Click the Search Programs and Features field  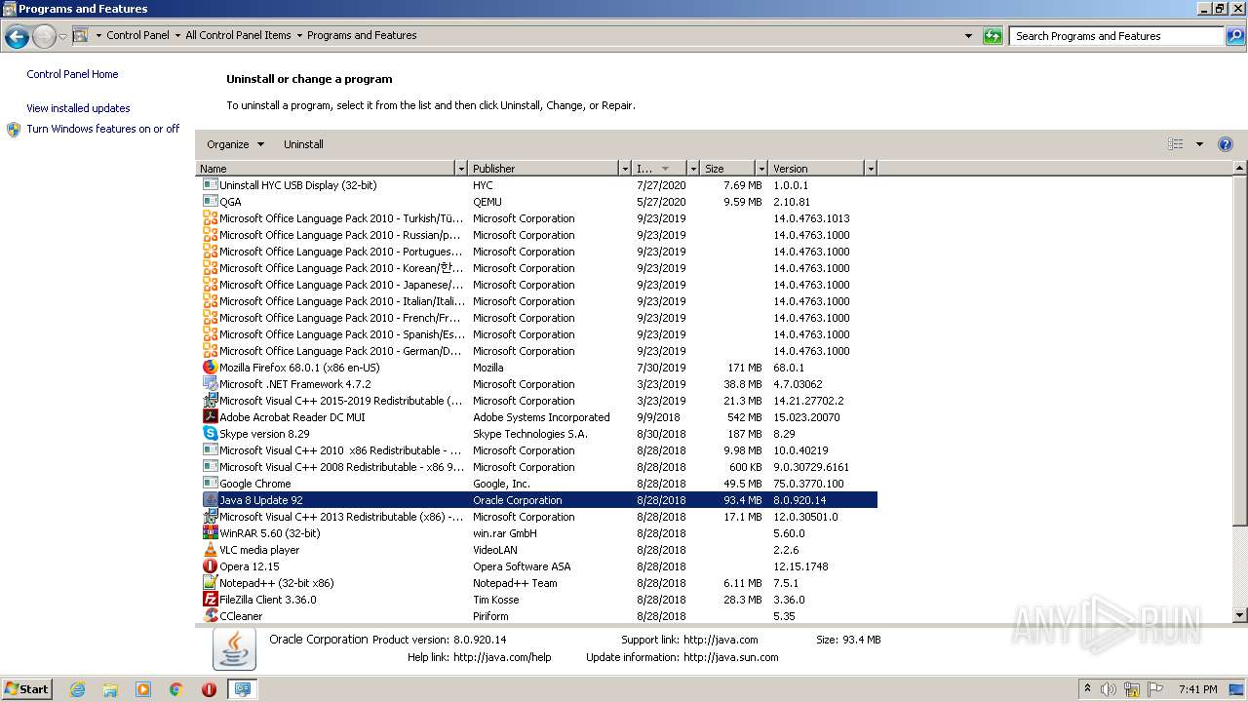point(1116,36)
